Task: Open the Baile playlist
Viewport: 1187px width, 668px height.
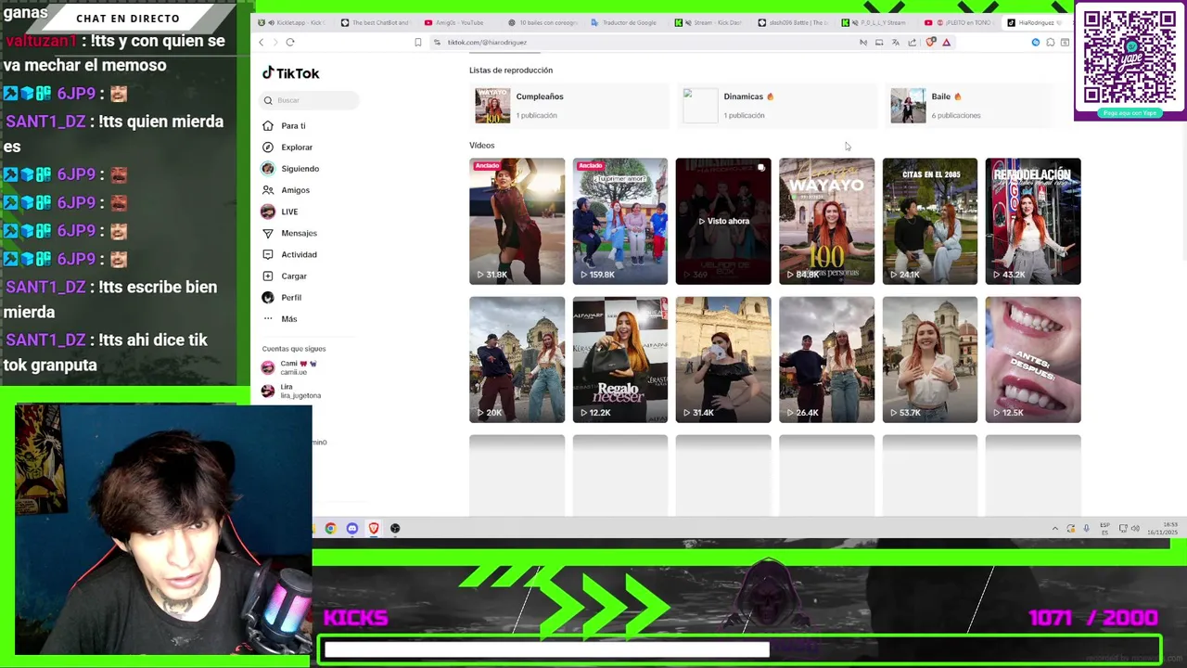Action: click(x=972, y=106)
